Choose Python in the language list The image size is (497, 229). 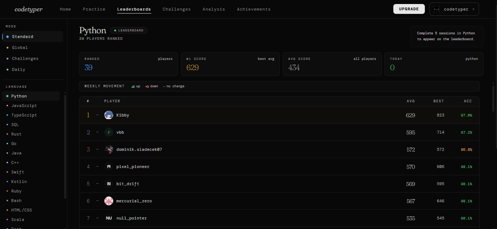coord(31,96)
